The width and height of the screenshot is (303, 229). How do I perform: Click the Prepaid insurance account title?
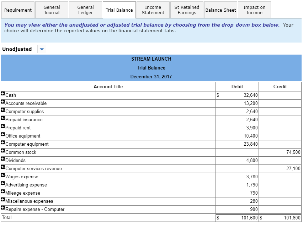[24, 119]
